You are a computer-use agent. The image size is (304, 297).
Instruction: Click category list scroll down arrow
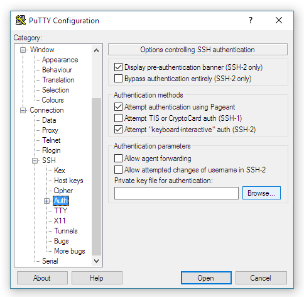coord(96,261)
